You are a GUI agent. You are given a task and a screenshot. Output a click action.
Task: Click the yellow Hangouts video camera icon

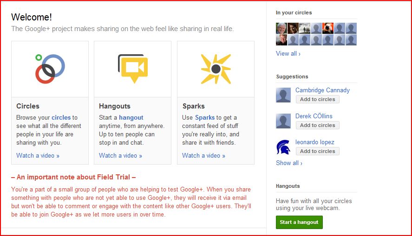(x=133, y=69)
